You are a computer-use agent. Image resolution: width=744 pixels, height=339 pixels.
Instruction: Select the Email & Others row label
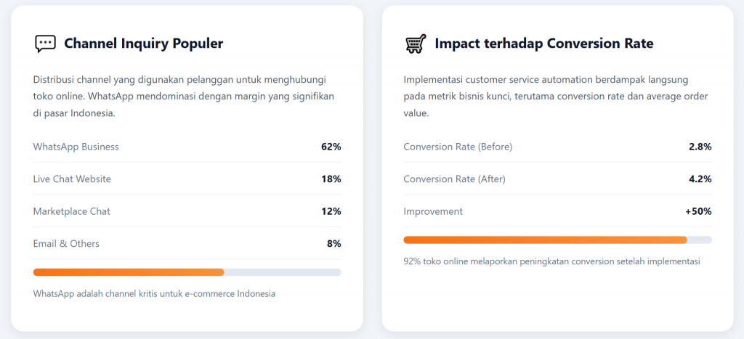pos(66,243)
